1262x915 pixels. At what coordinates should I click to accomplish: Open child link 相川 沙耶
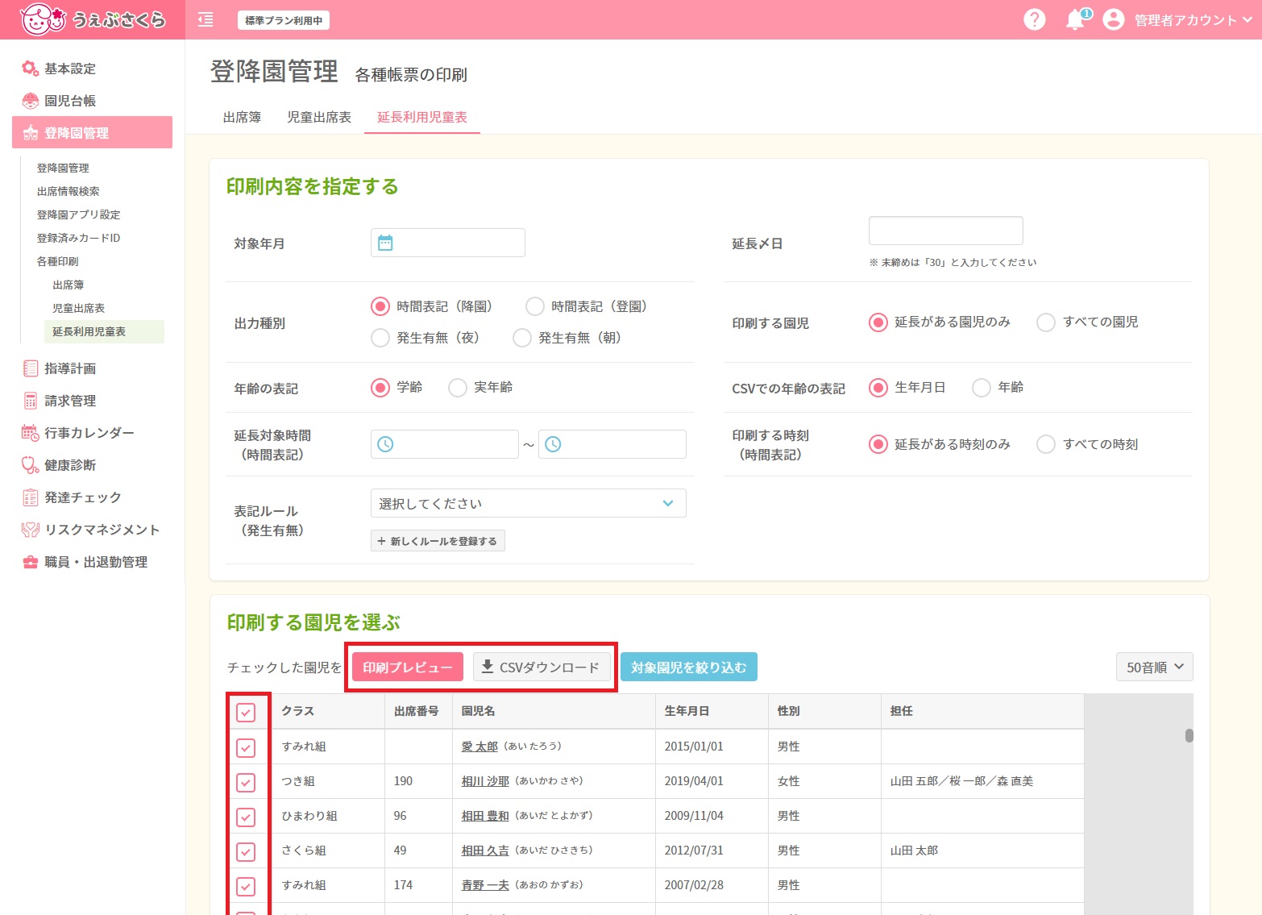click(485, 781)
